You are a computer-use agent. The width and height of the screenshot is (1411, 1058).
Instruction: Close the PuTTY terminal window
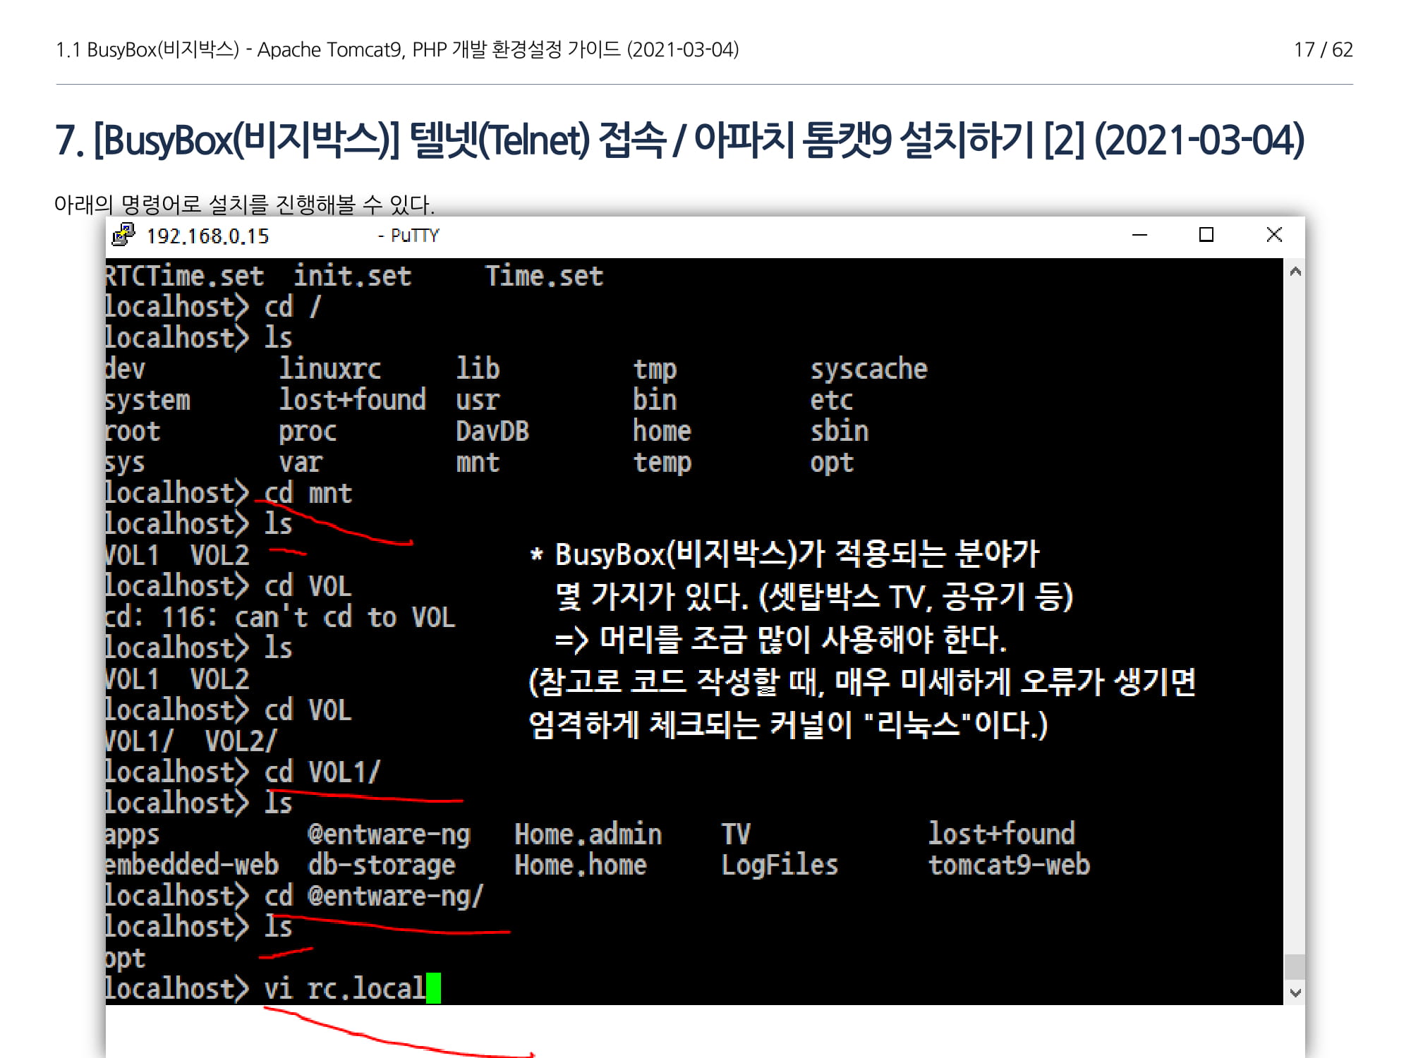pyautogui.click(x=1274, y=235)
